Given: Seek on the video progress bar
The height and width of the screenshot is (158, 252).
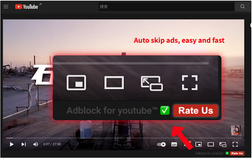Looking at the screenshot, I should [123, 138].
